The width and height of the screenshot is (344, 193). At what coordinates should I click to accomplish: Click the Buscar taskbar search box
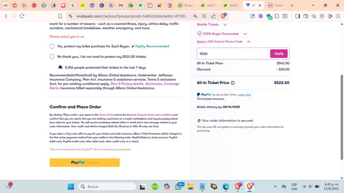(x=107, y=187)
